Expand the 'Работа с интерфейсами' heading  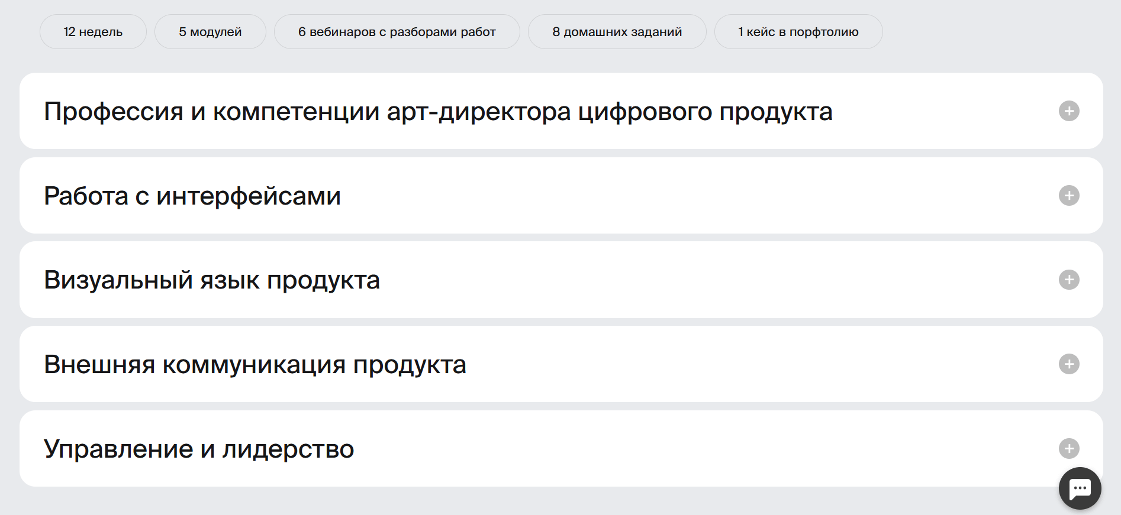[192, 196]
